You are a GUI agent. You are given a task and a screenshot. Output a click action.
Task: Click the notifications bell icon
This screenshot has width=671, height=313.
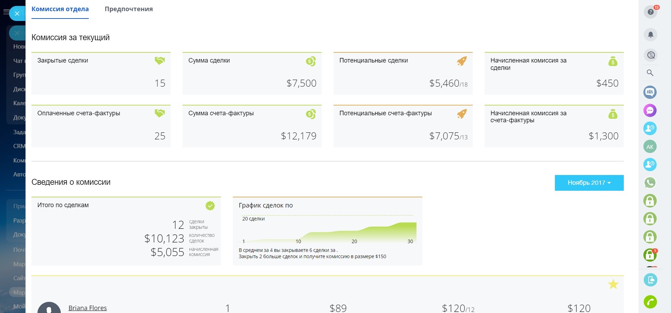click(650, 35)
